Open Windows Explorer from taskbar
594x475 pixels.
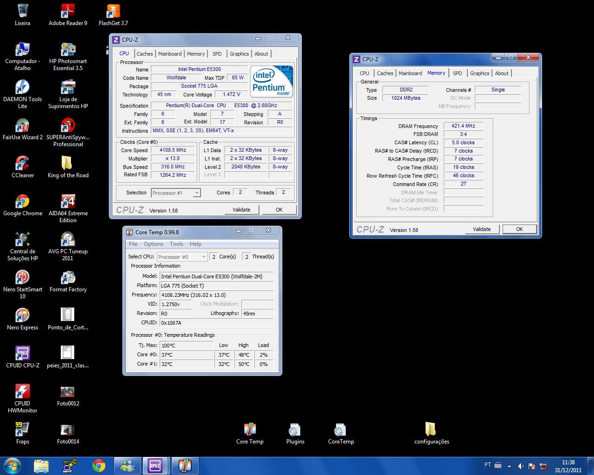[x=41, y=465]
